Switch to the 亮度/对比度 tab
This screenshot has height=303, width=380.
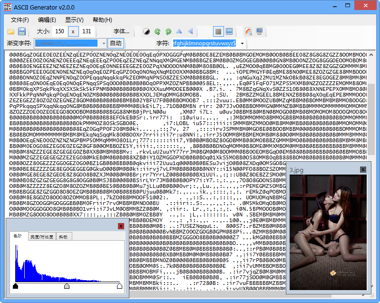click(42, 237)
